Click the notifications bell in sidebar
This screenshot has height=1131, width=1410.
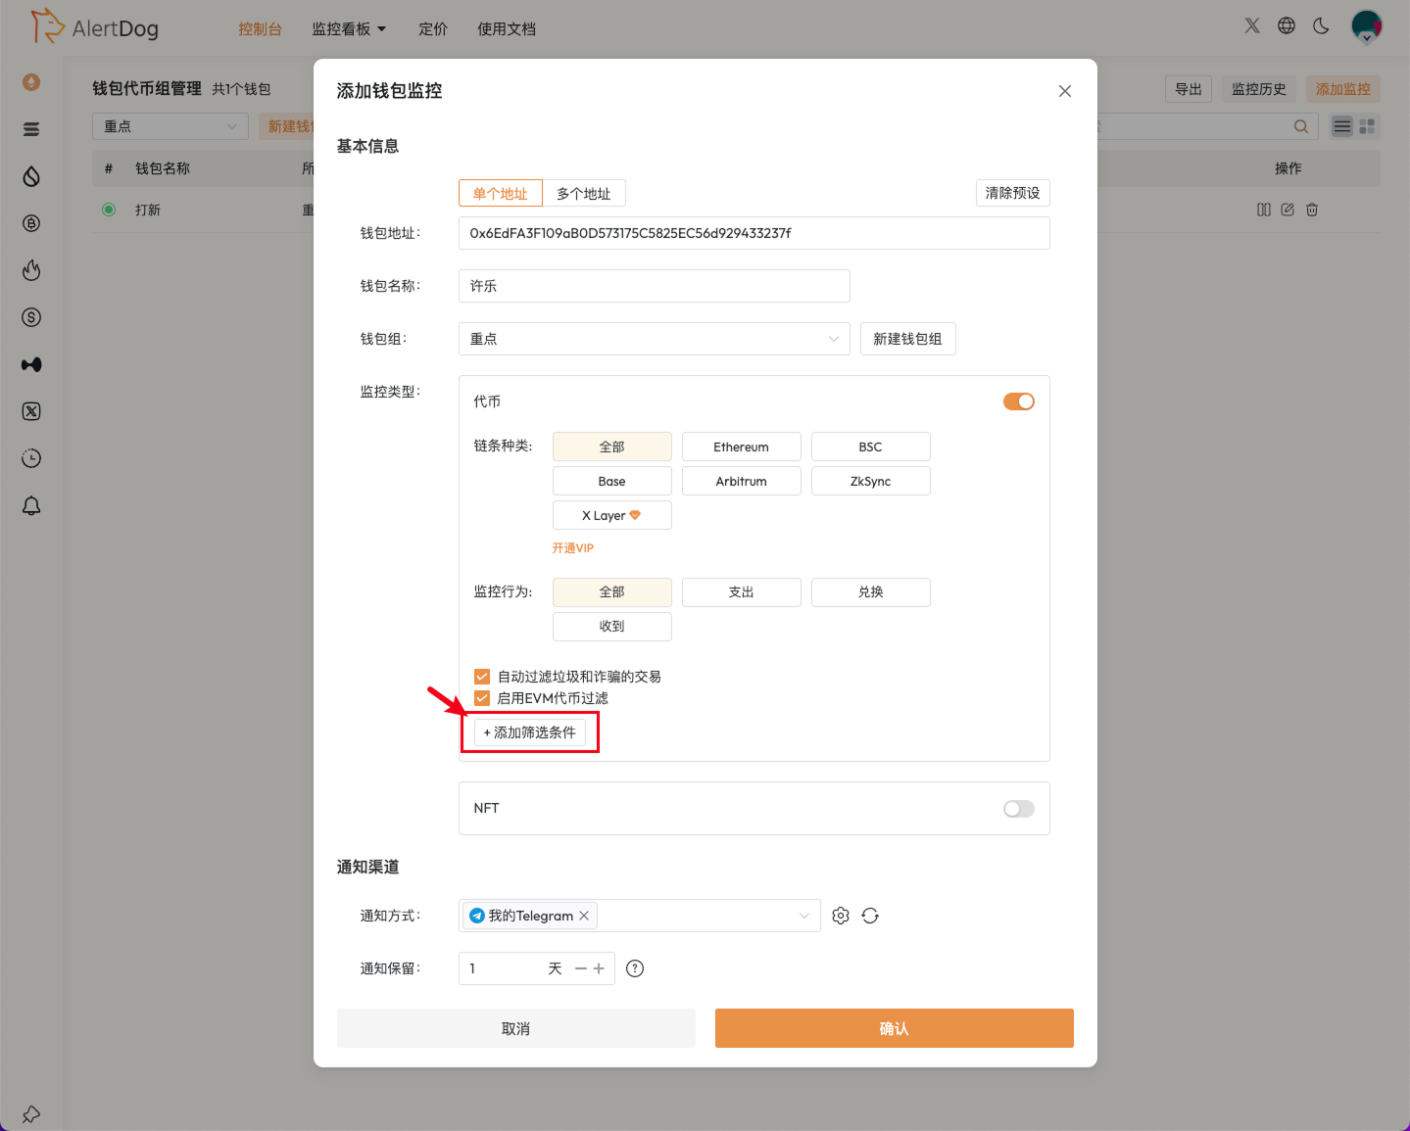point(30,505)
